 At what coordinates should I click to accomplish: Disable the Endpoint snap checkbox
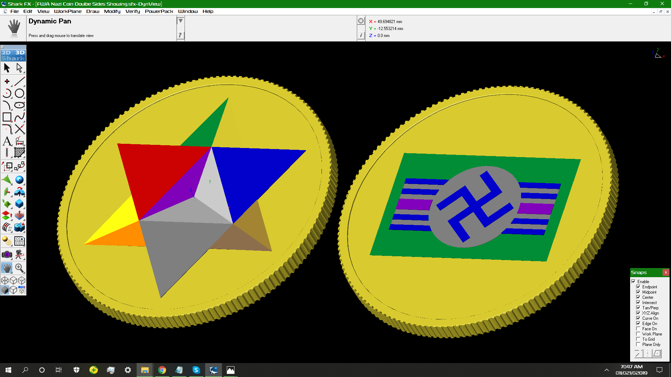638,287
